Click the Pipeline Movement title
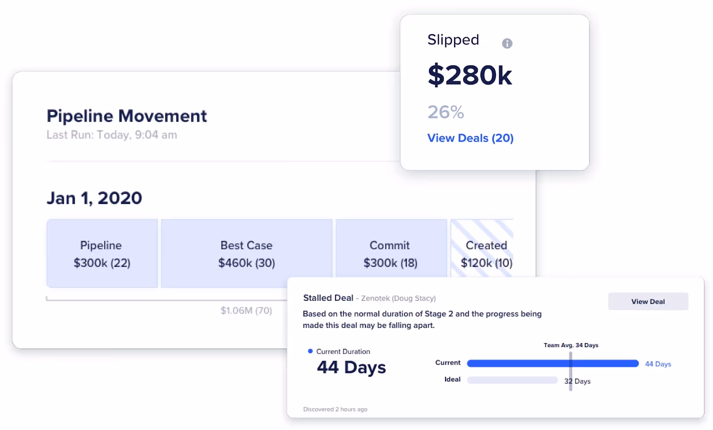713x430 pixels. pyautogui.click(x=126, y=115)
